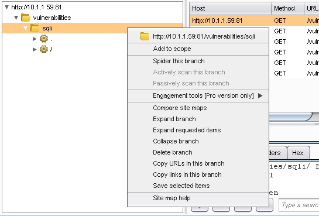Choose Actively scan this branch
The width and height of the screenshot is (319, 216).
tap(198, 72)
